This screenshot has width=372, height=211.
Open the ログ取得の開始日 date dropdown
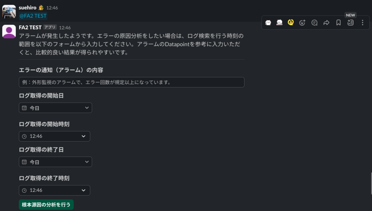coord(55,108)
